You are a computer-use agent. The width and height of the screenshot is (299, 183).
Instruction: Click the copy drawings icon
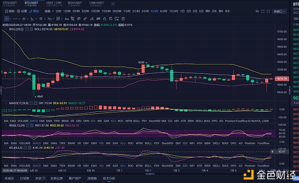click(x=111, y=18)
